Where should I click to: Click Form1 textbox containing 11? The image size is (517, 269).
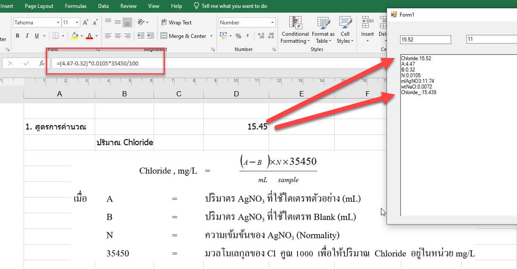pyautogui.click(x=492, y=40)
